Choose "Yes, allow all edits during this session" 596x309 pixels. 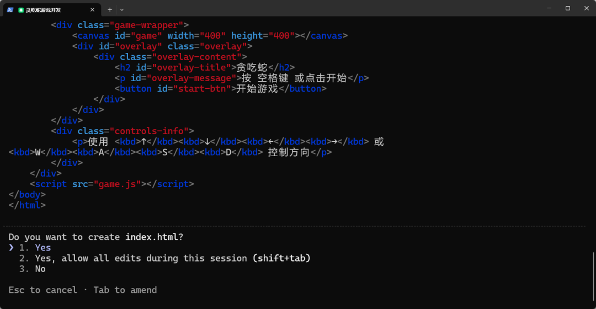point(141,258)
